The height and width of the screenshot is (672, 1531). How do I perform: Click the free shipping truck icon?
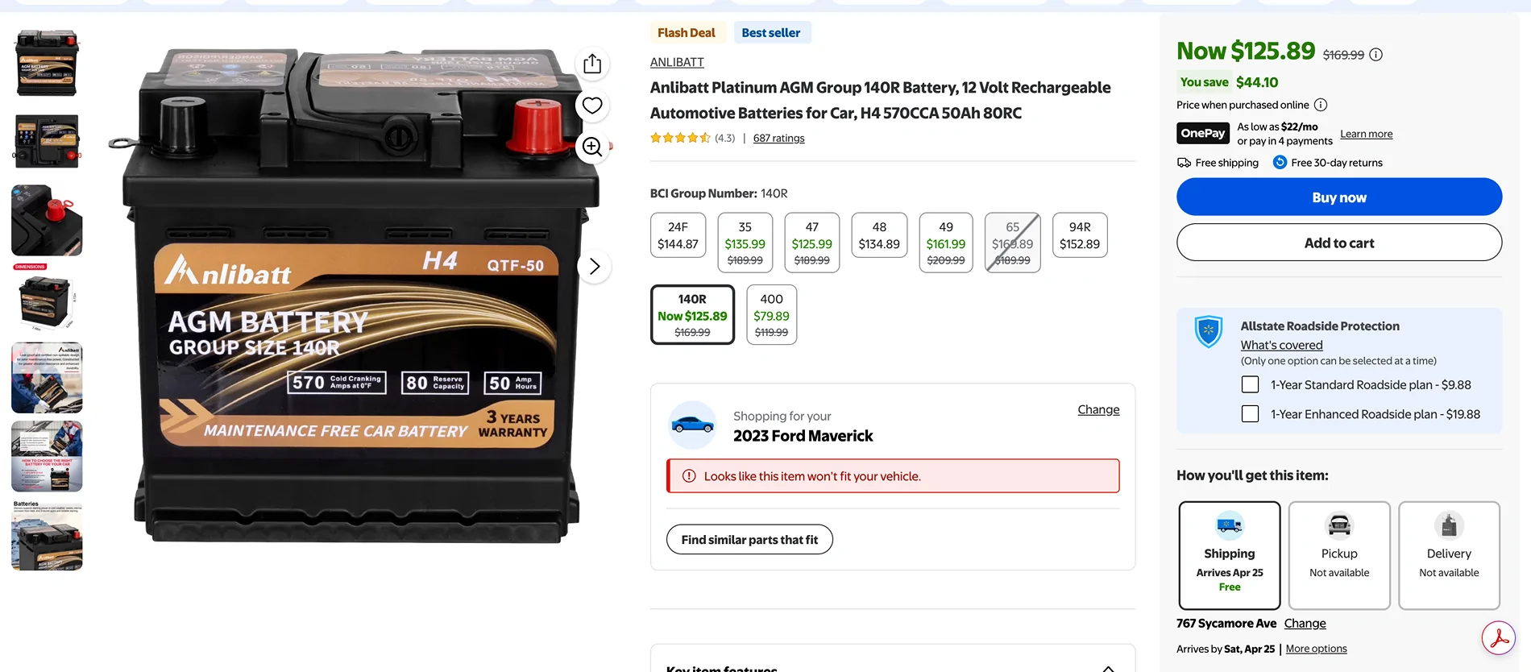coord(1184,163)
